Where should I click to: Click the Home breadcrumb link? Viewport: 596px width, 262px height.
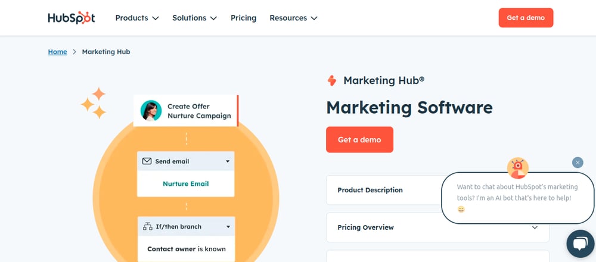pos(57,52)
